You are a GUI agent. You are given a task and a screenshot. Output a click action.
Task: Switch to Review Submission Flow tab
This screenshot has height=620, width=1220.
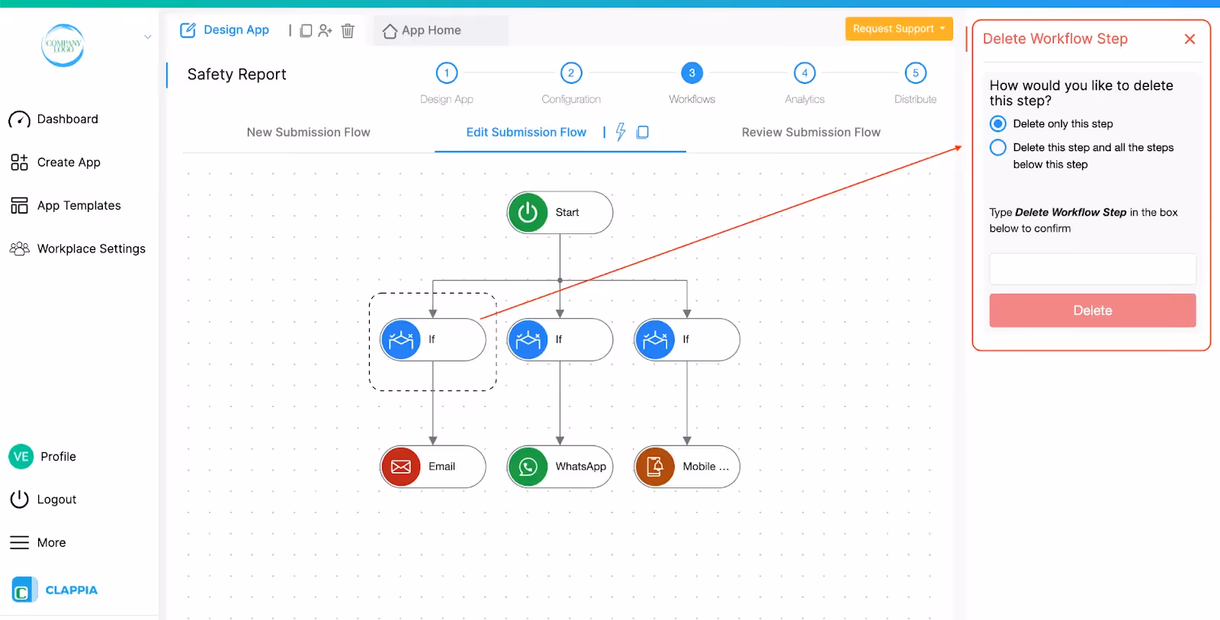(x=811, y=133)
